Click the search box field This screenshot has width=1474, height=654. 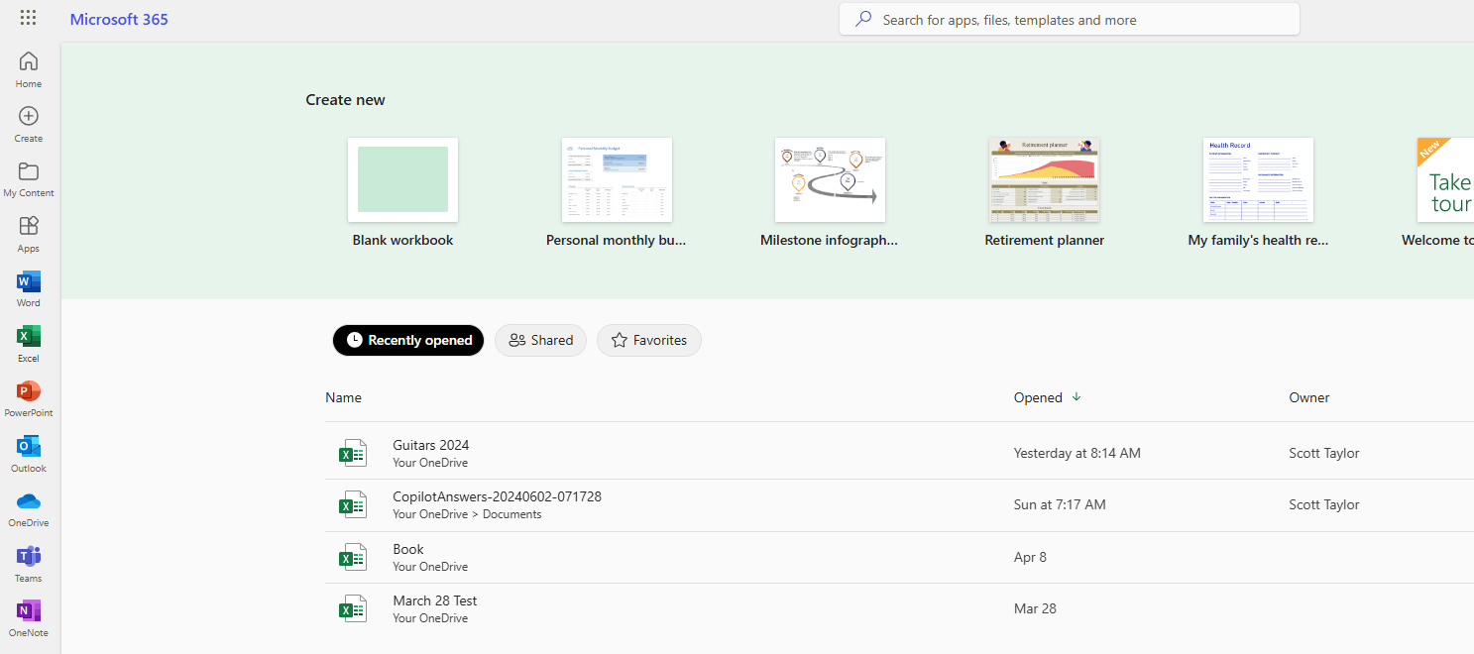pyautogui.click(x=1069, y=19)
